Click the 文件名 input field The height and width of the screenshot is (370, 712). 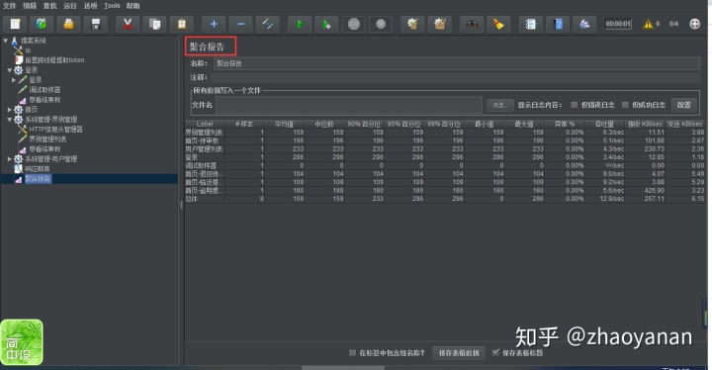349,105
